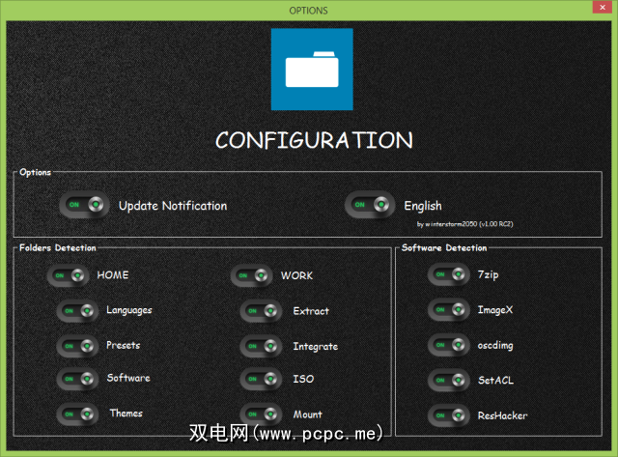Click the Languages label
618x457 pixels.
click(129, 311)
